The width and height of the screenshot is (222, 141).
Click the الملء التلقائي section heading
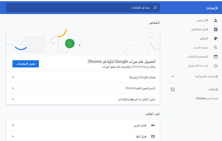click(153, 114)
